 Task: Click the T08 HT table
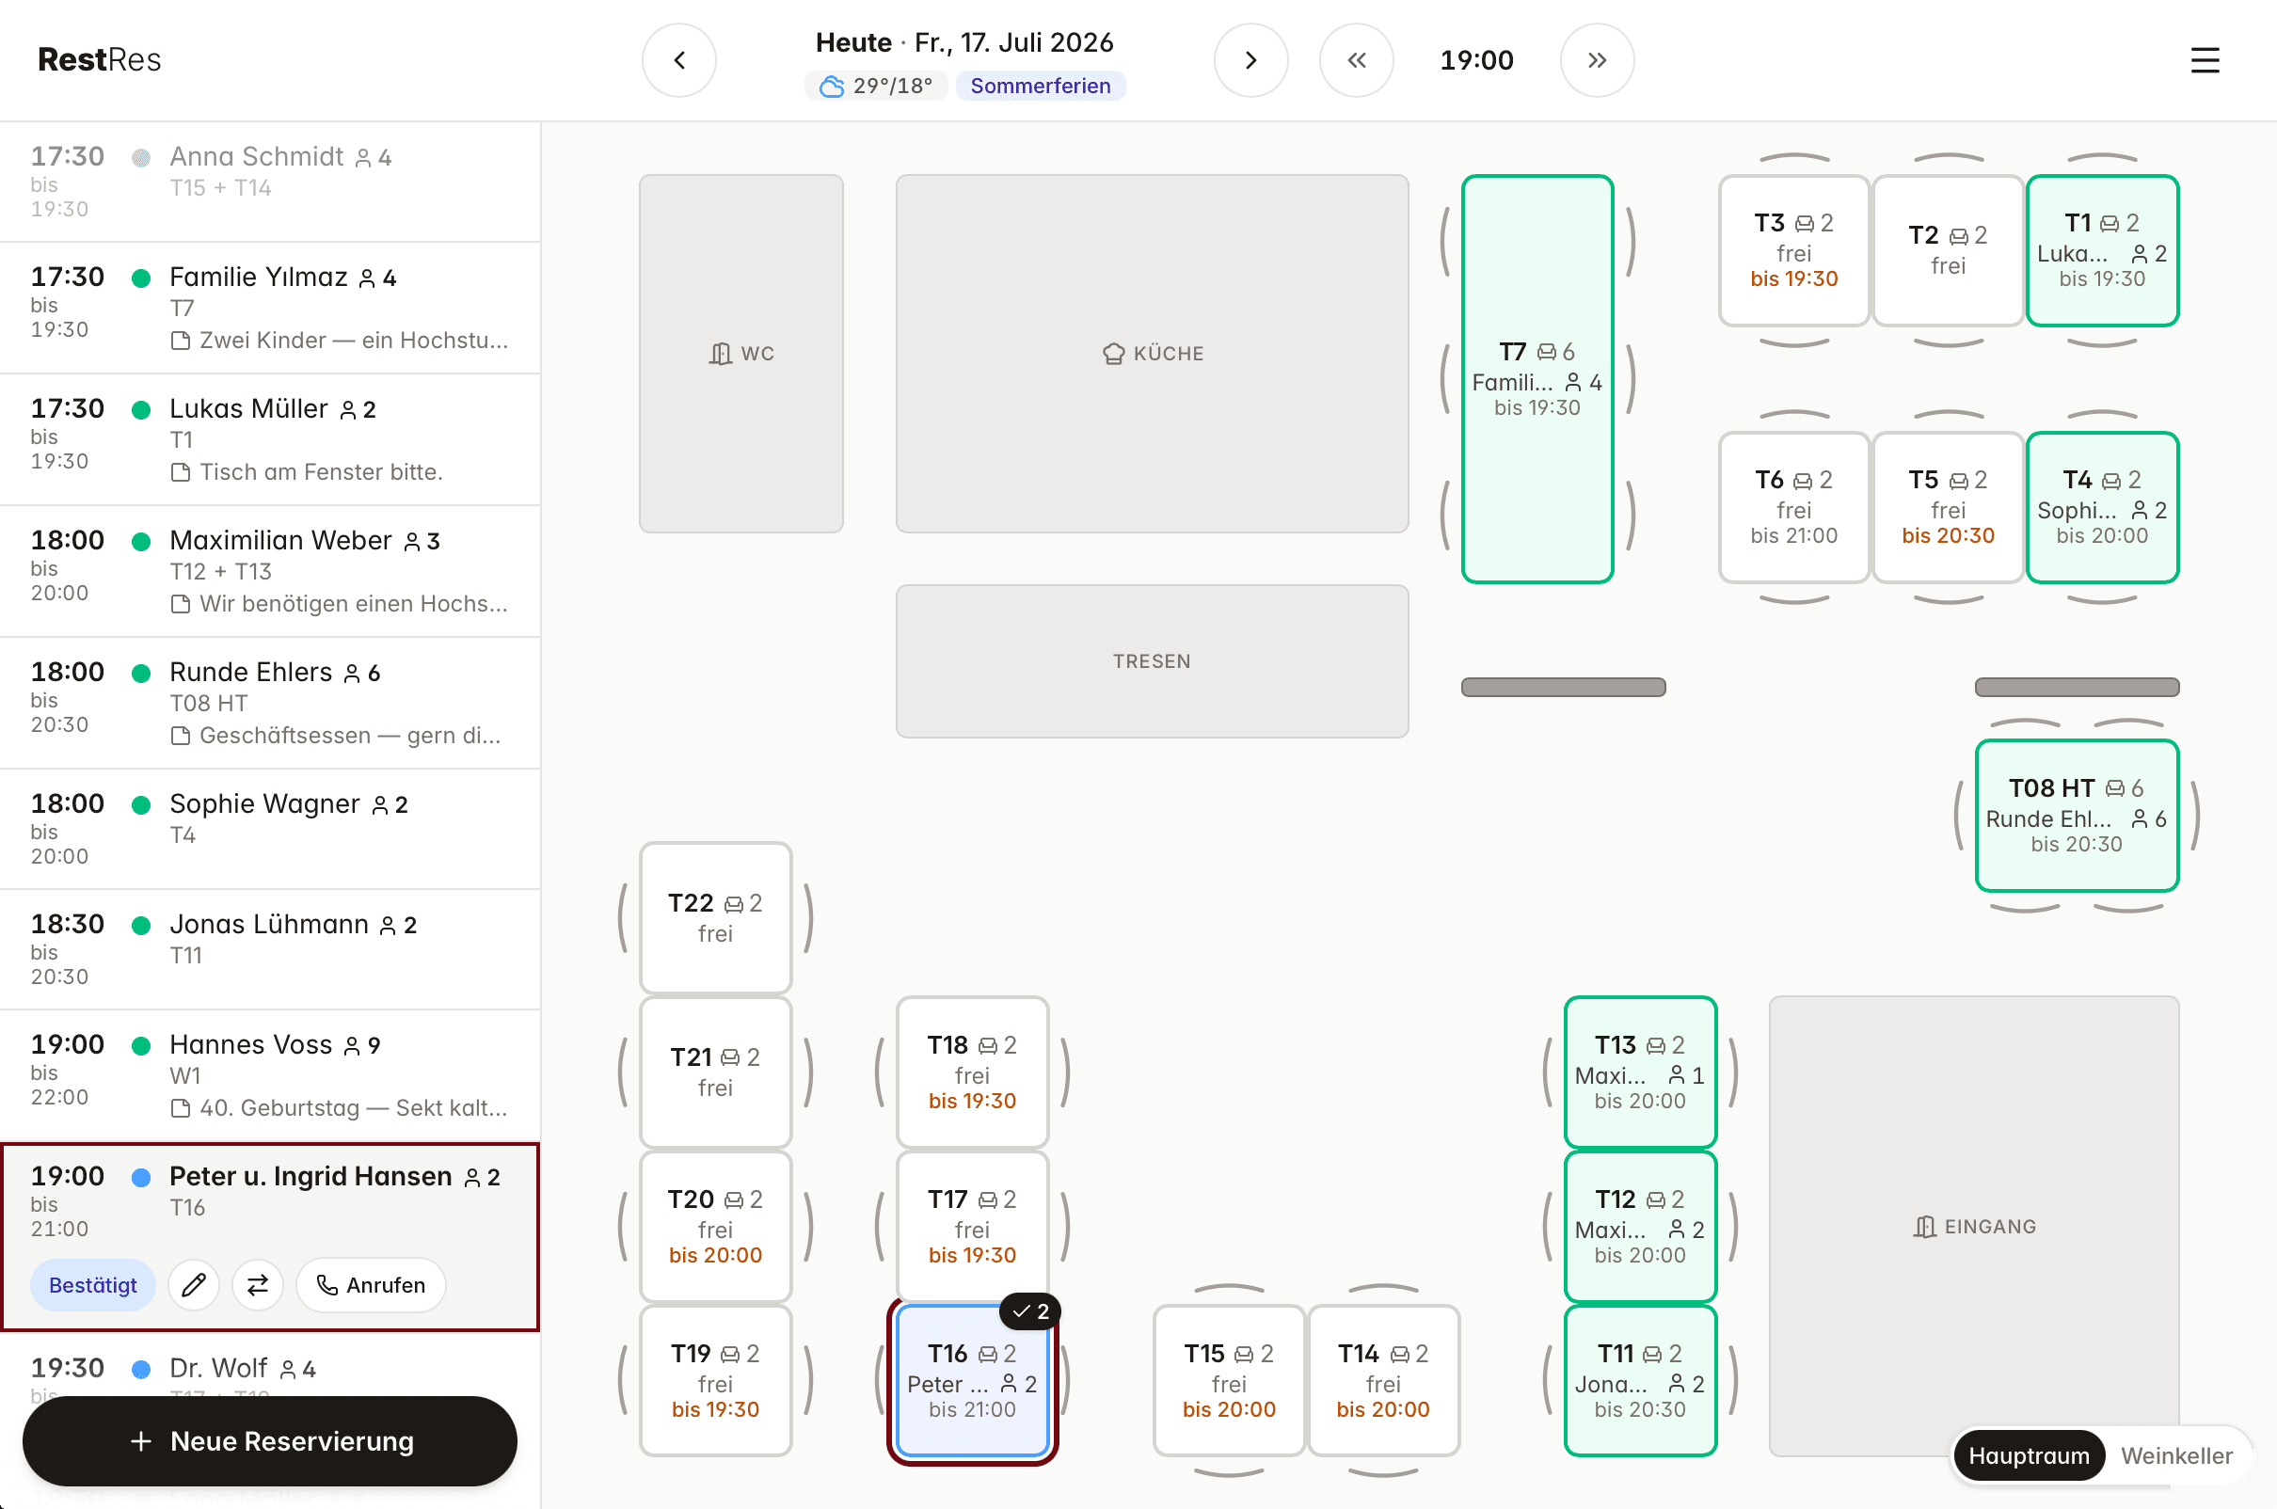[2077, 815]
